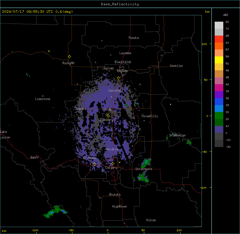
Task: Click the RockyMH label
Action: click(68, 63)
